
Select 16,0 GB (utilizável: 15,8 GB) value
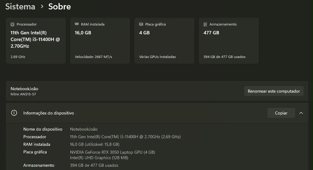[x=95, y=144]
